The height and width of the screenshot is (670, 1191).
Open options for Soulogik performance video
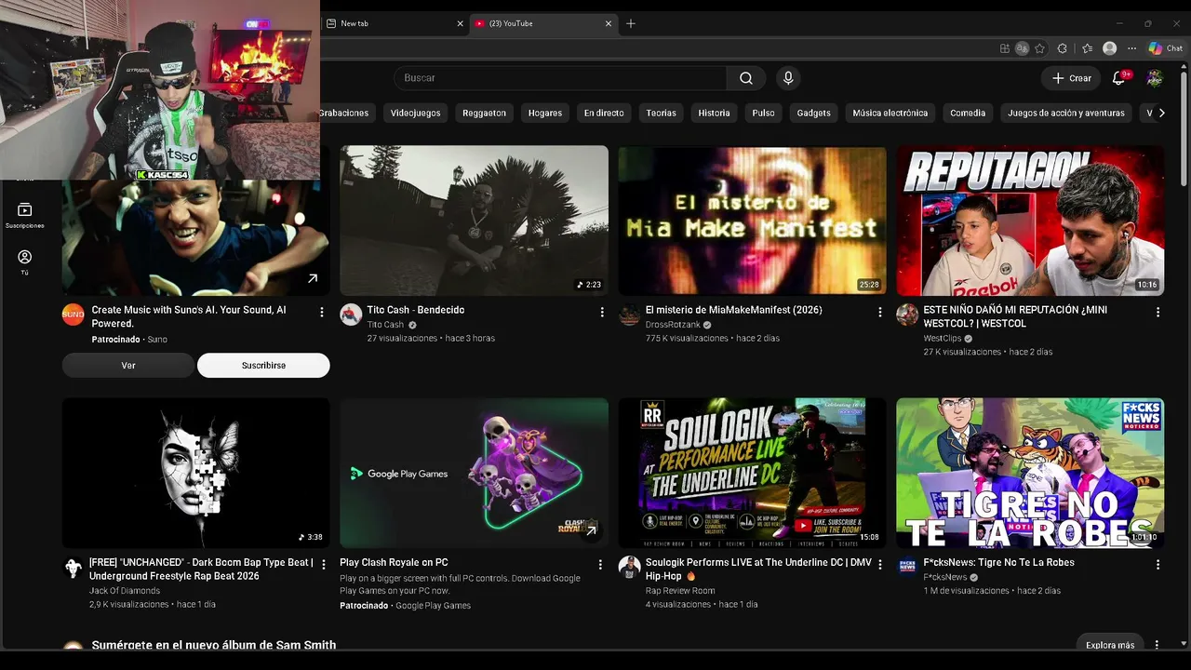coord(879,565)
